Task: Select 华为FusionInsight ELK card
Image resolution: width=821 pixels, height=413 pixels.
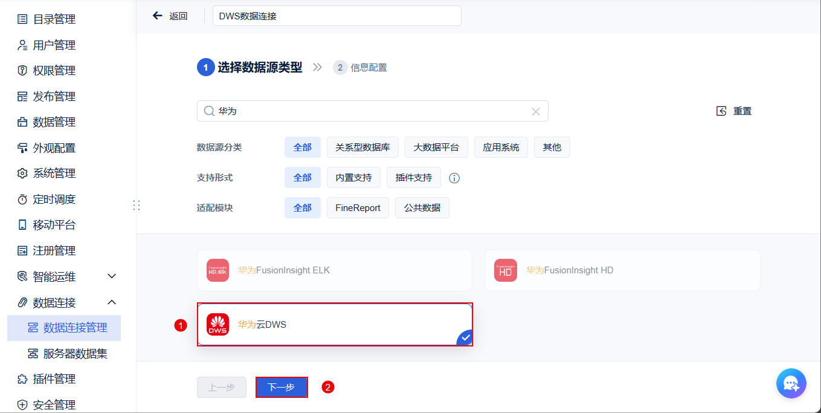Action: click(x=335, y=270)
